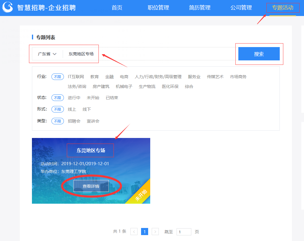
Task: Open the 职位管理 menu
Action: click(158, 8)
